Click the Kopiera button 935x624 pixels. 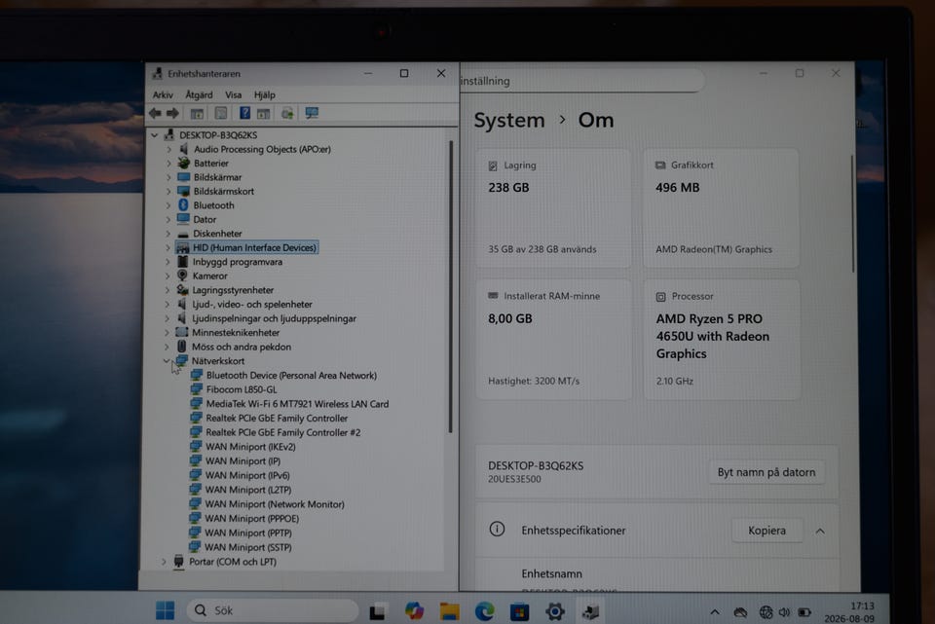(x=767, y=531)
